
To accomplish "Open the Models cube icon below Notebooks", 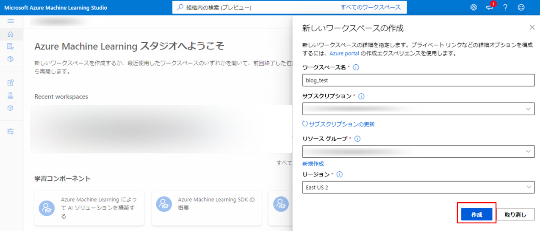I will [x=11, y=59].
